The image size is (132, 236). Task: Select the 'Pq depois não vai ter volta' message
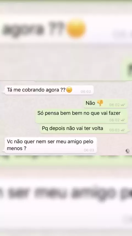point(84,129)
